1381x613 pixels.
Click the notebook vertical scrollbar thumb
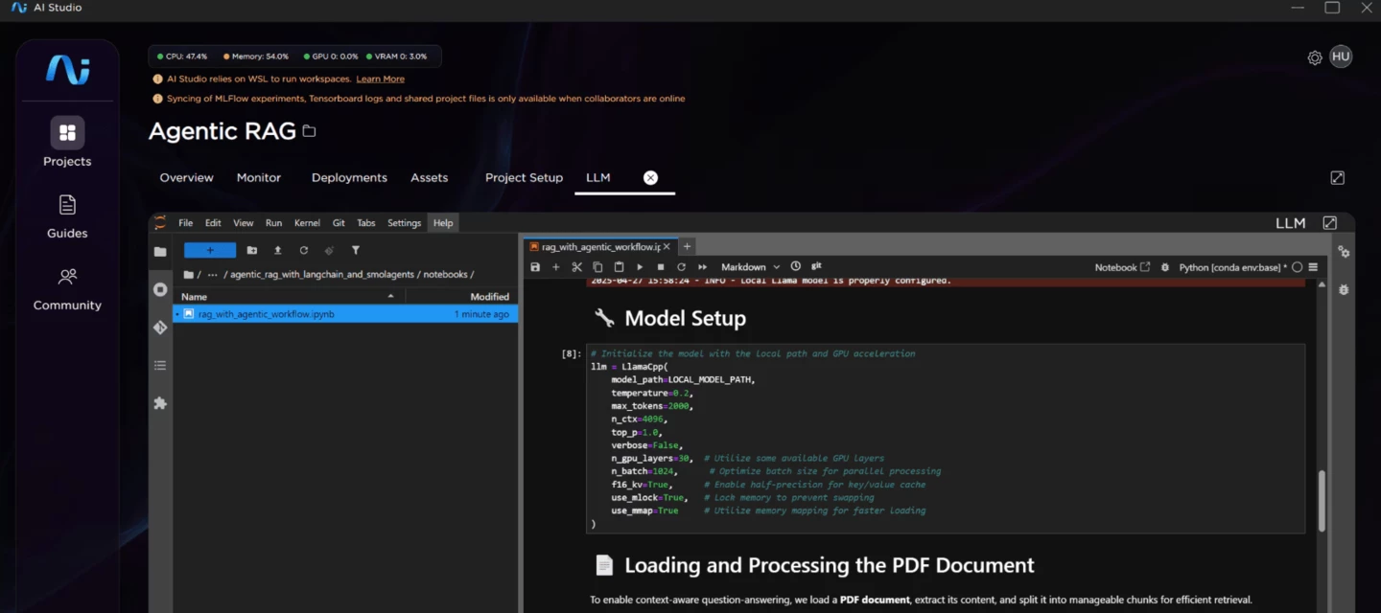[1322, 501]
